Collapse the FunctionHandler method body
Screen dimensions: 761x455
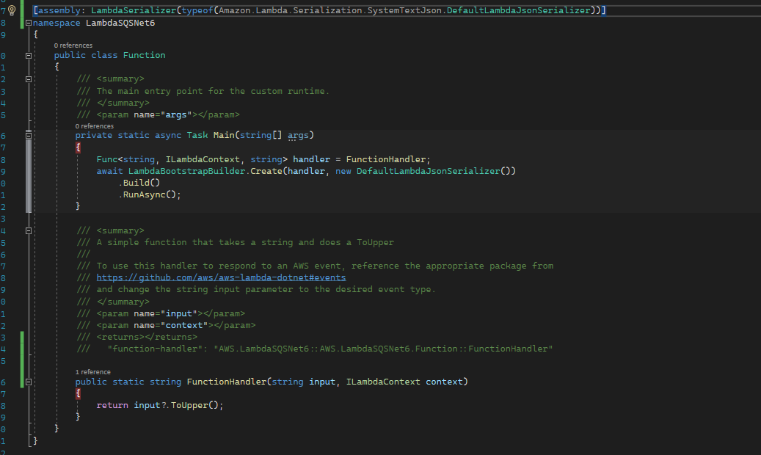click(28, 382)
